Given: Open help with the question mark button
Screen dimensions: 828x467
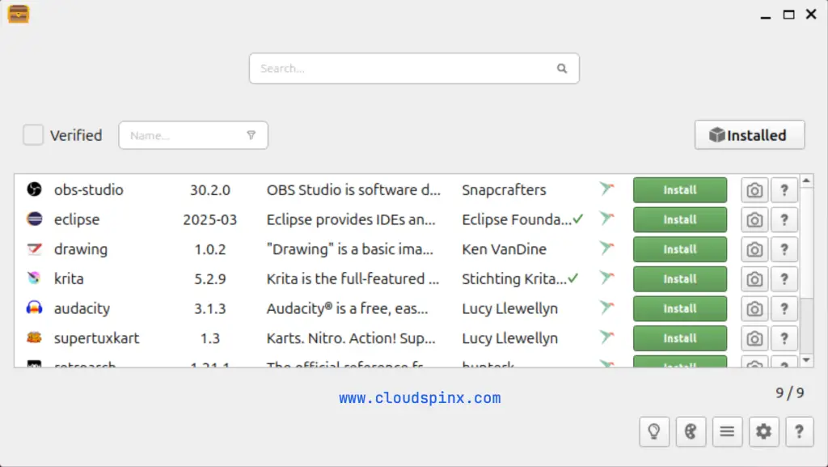Looking at the screenshot, I should [800, 431].
